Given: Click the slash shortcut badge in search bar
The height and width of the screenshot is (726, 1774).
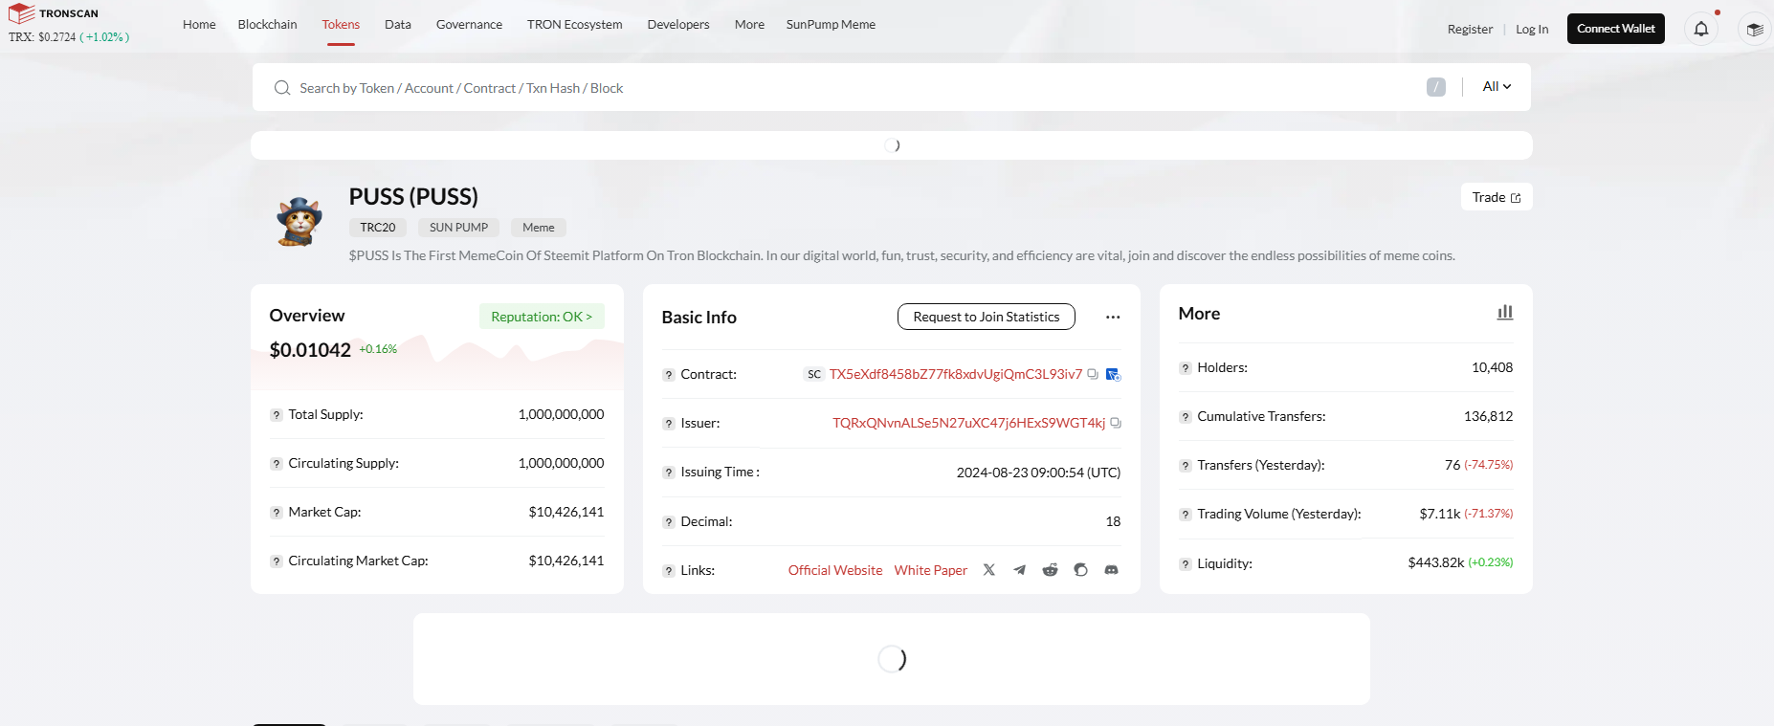Looking at the screenshot, I should 1436,87.
